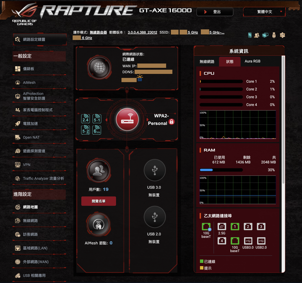Open the VPN menu item

[x=39, y=165]
